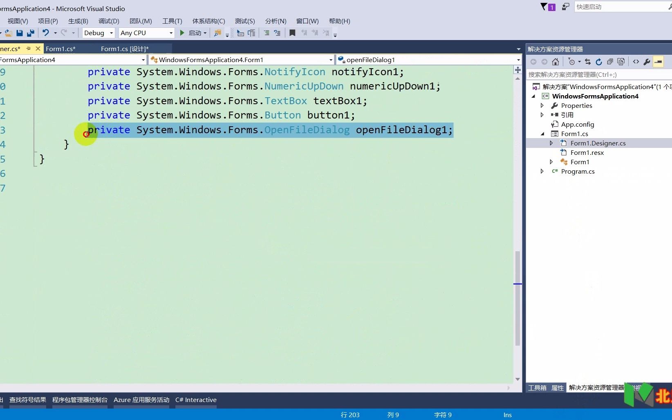Open the FormsApplication4 project scope dropdown
The height and width of the screenshot is (420, 672).
143,60
